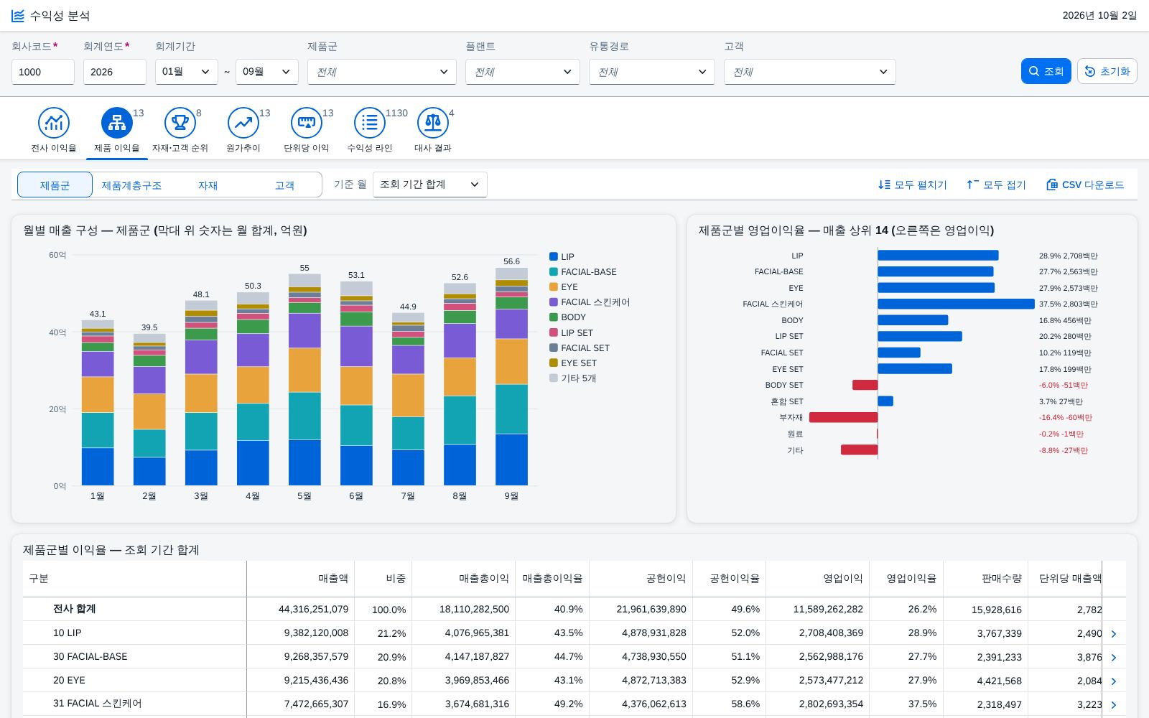
Task: Download data via CSV 다운로드
Action: coord(1085,185)
